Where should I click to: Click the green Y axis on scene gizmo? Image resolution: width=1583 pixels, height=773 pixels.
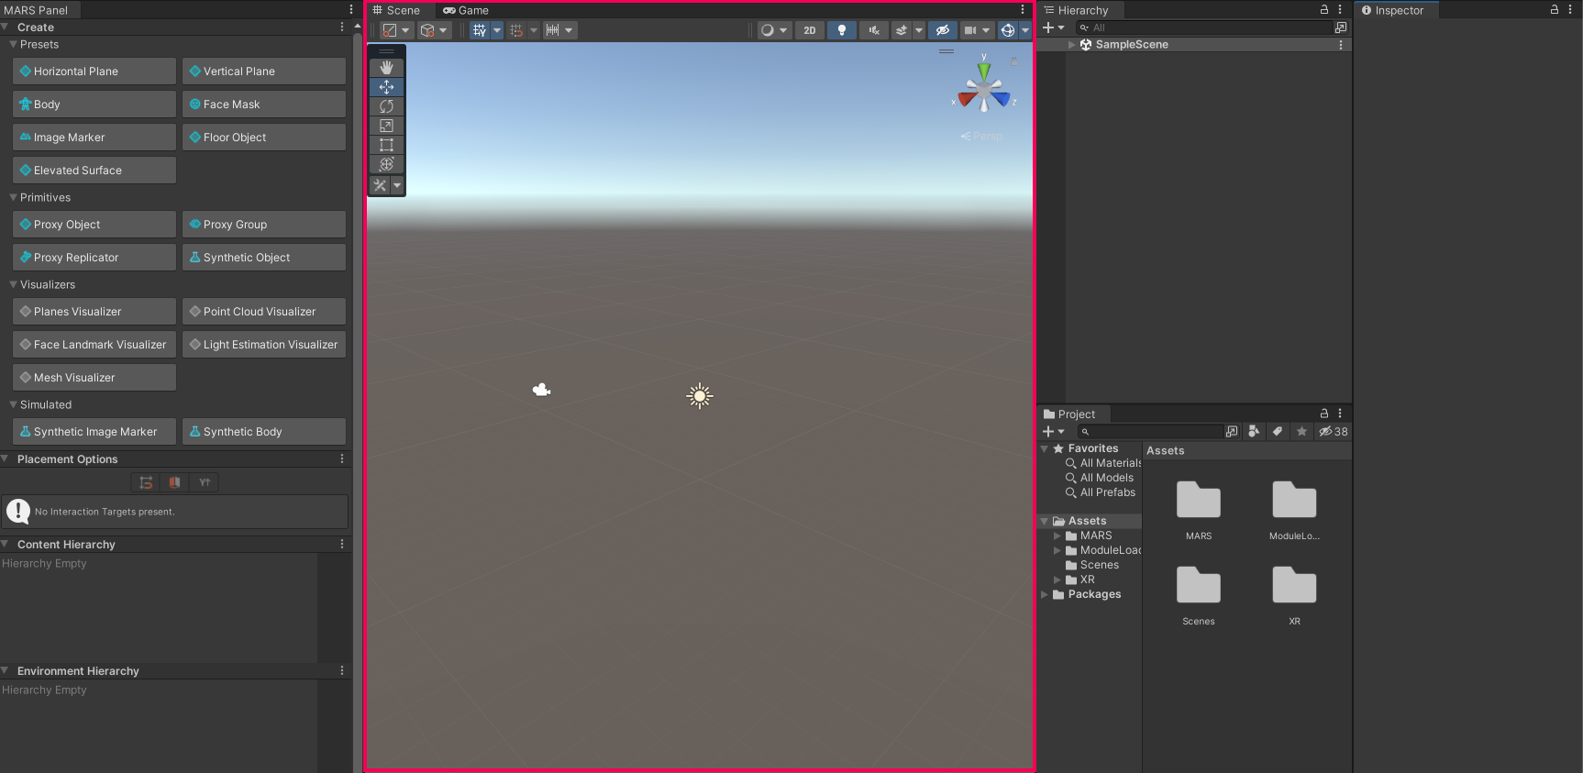tap(983, 70)
